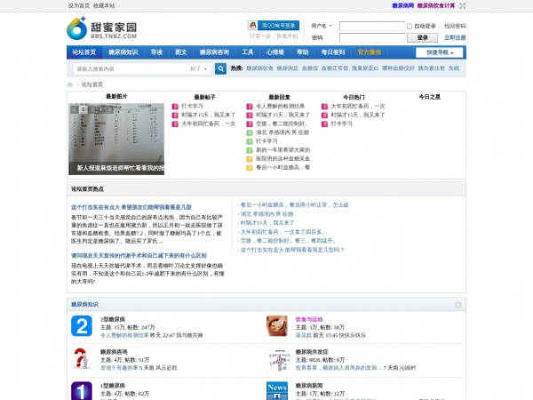The width and height of the screenshot is (533, 400).
Task: Click hot search 失眠
Action: [454, 68]
